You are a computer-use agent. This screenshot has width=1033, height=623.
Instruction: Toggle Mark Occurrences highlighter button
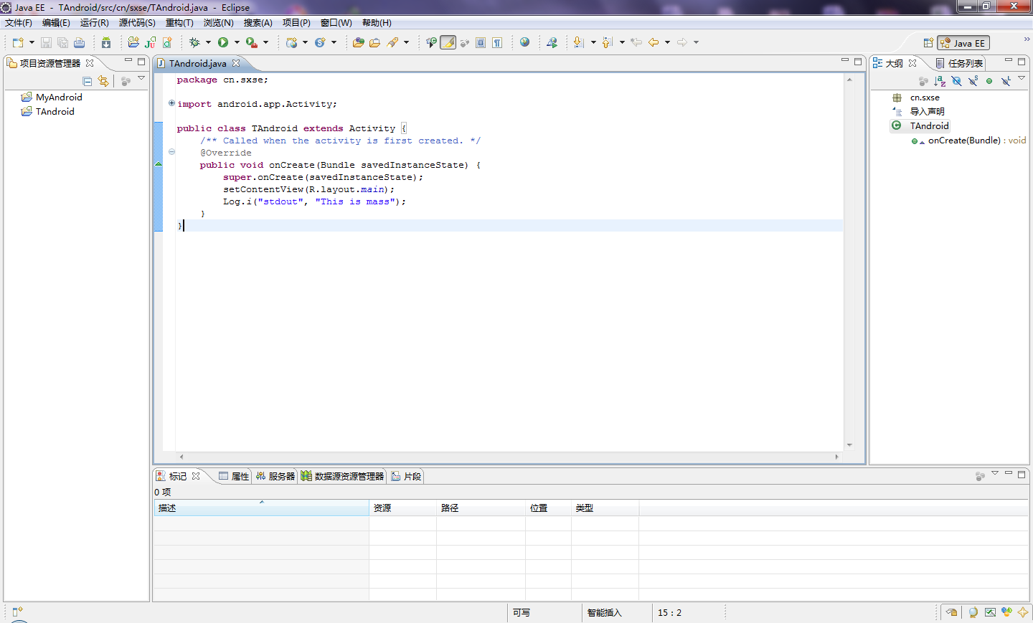click(448, 43)
